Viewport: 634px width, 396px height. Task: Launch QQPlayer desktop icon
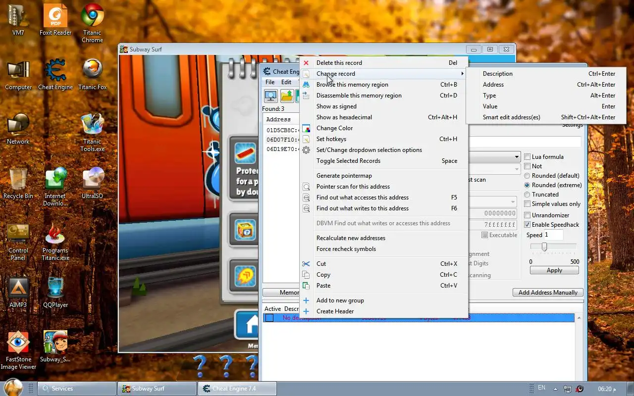click(x=55, y=293)
